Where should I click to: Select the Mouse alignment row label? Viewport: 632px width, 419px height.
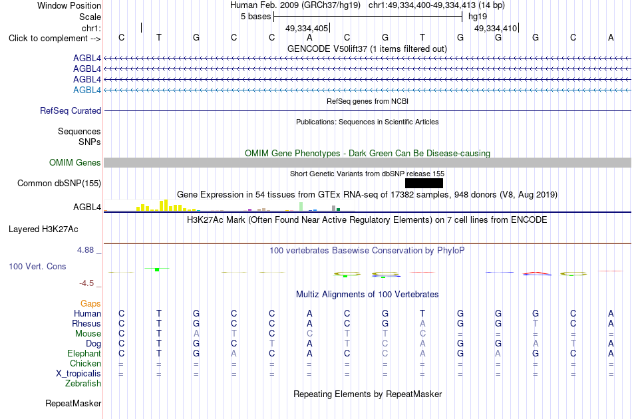(x=88, y=334)
